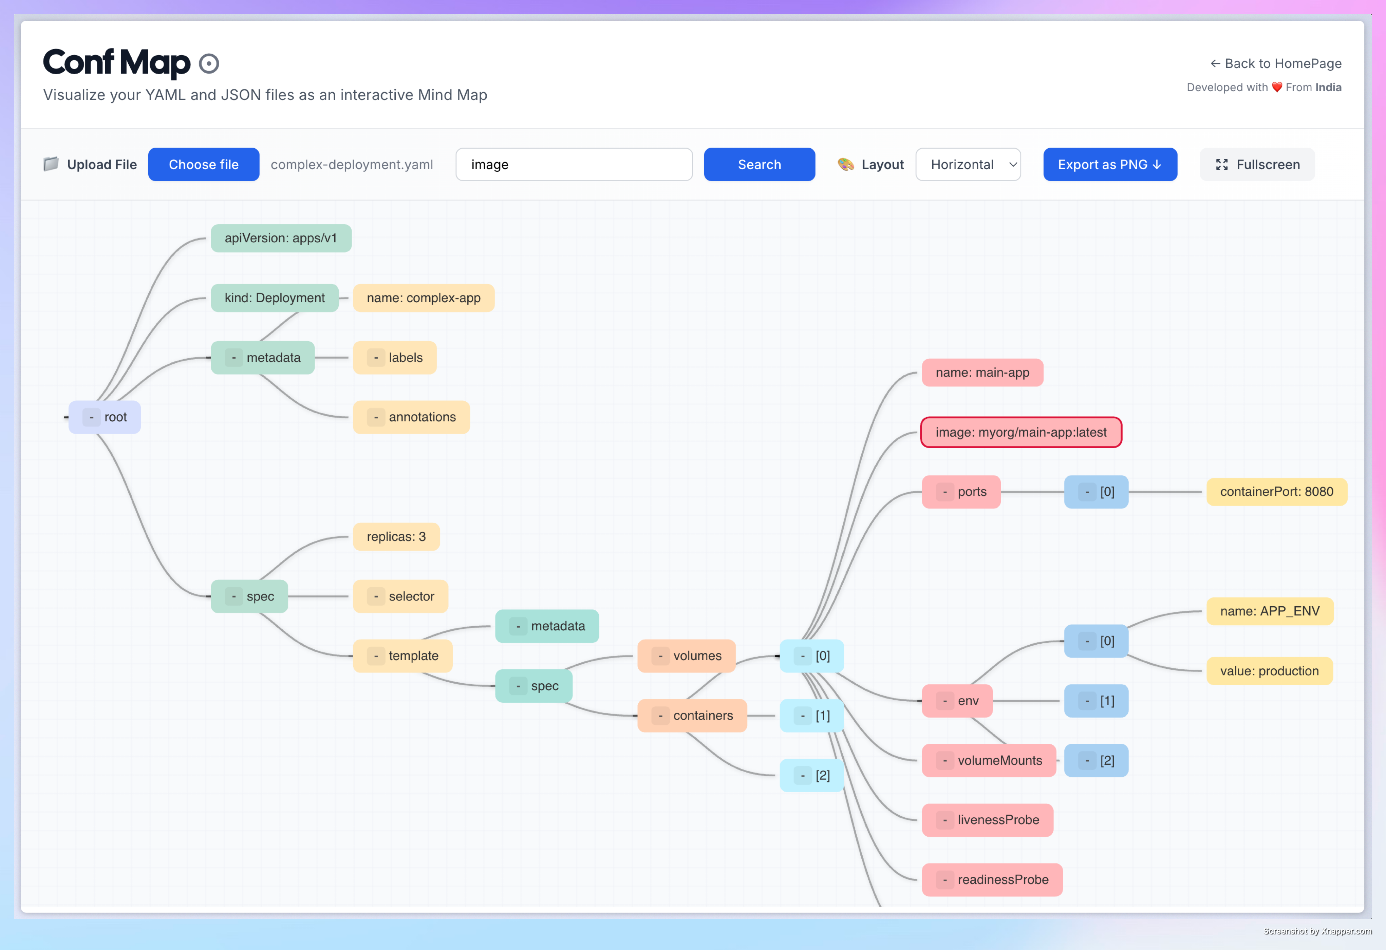The image size is (1386, 950).
Task: Select the name: complex-app node
Action: coord(424,298)
